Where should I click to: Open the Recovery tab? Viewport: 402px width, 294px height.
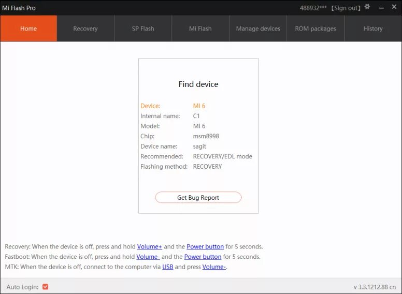tap(85, 28)
